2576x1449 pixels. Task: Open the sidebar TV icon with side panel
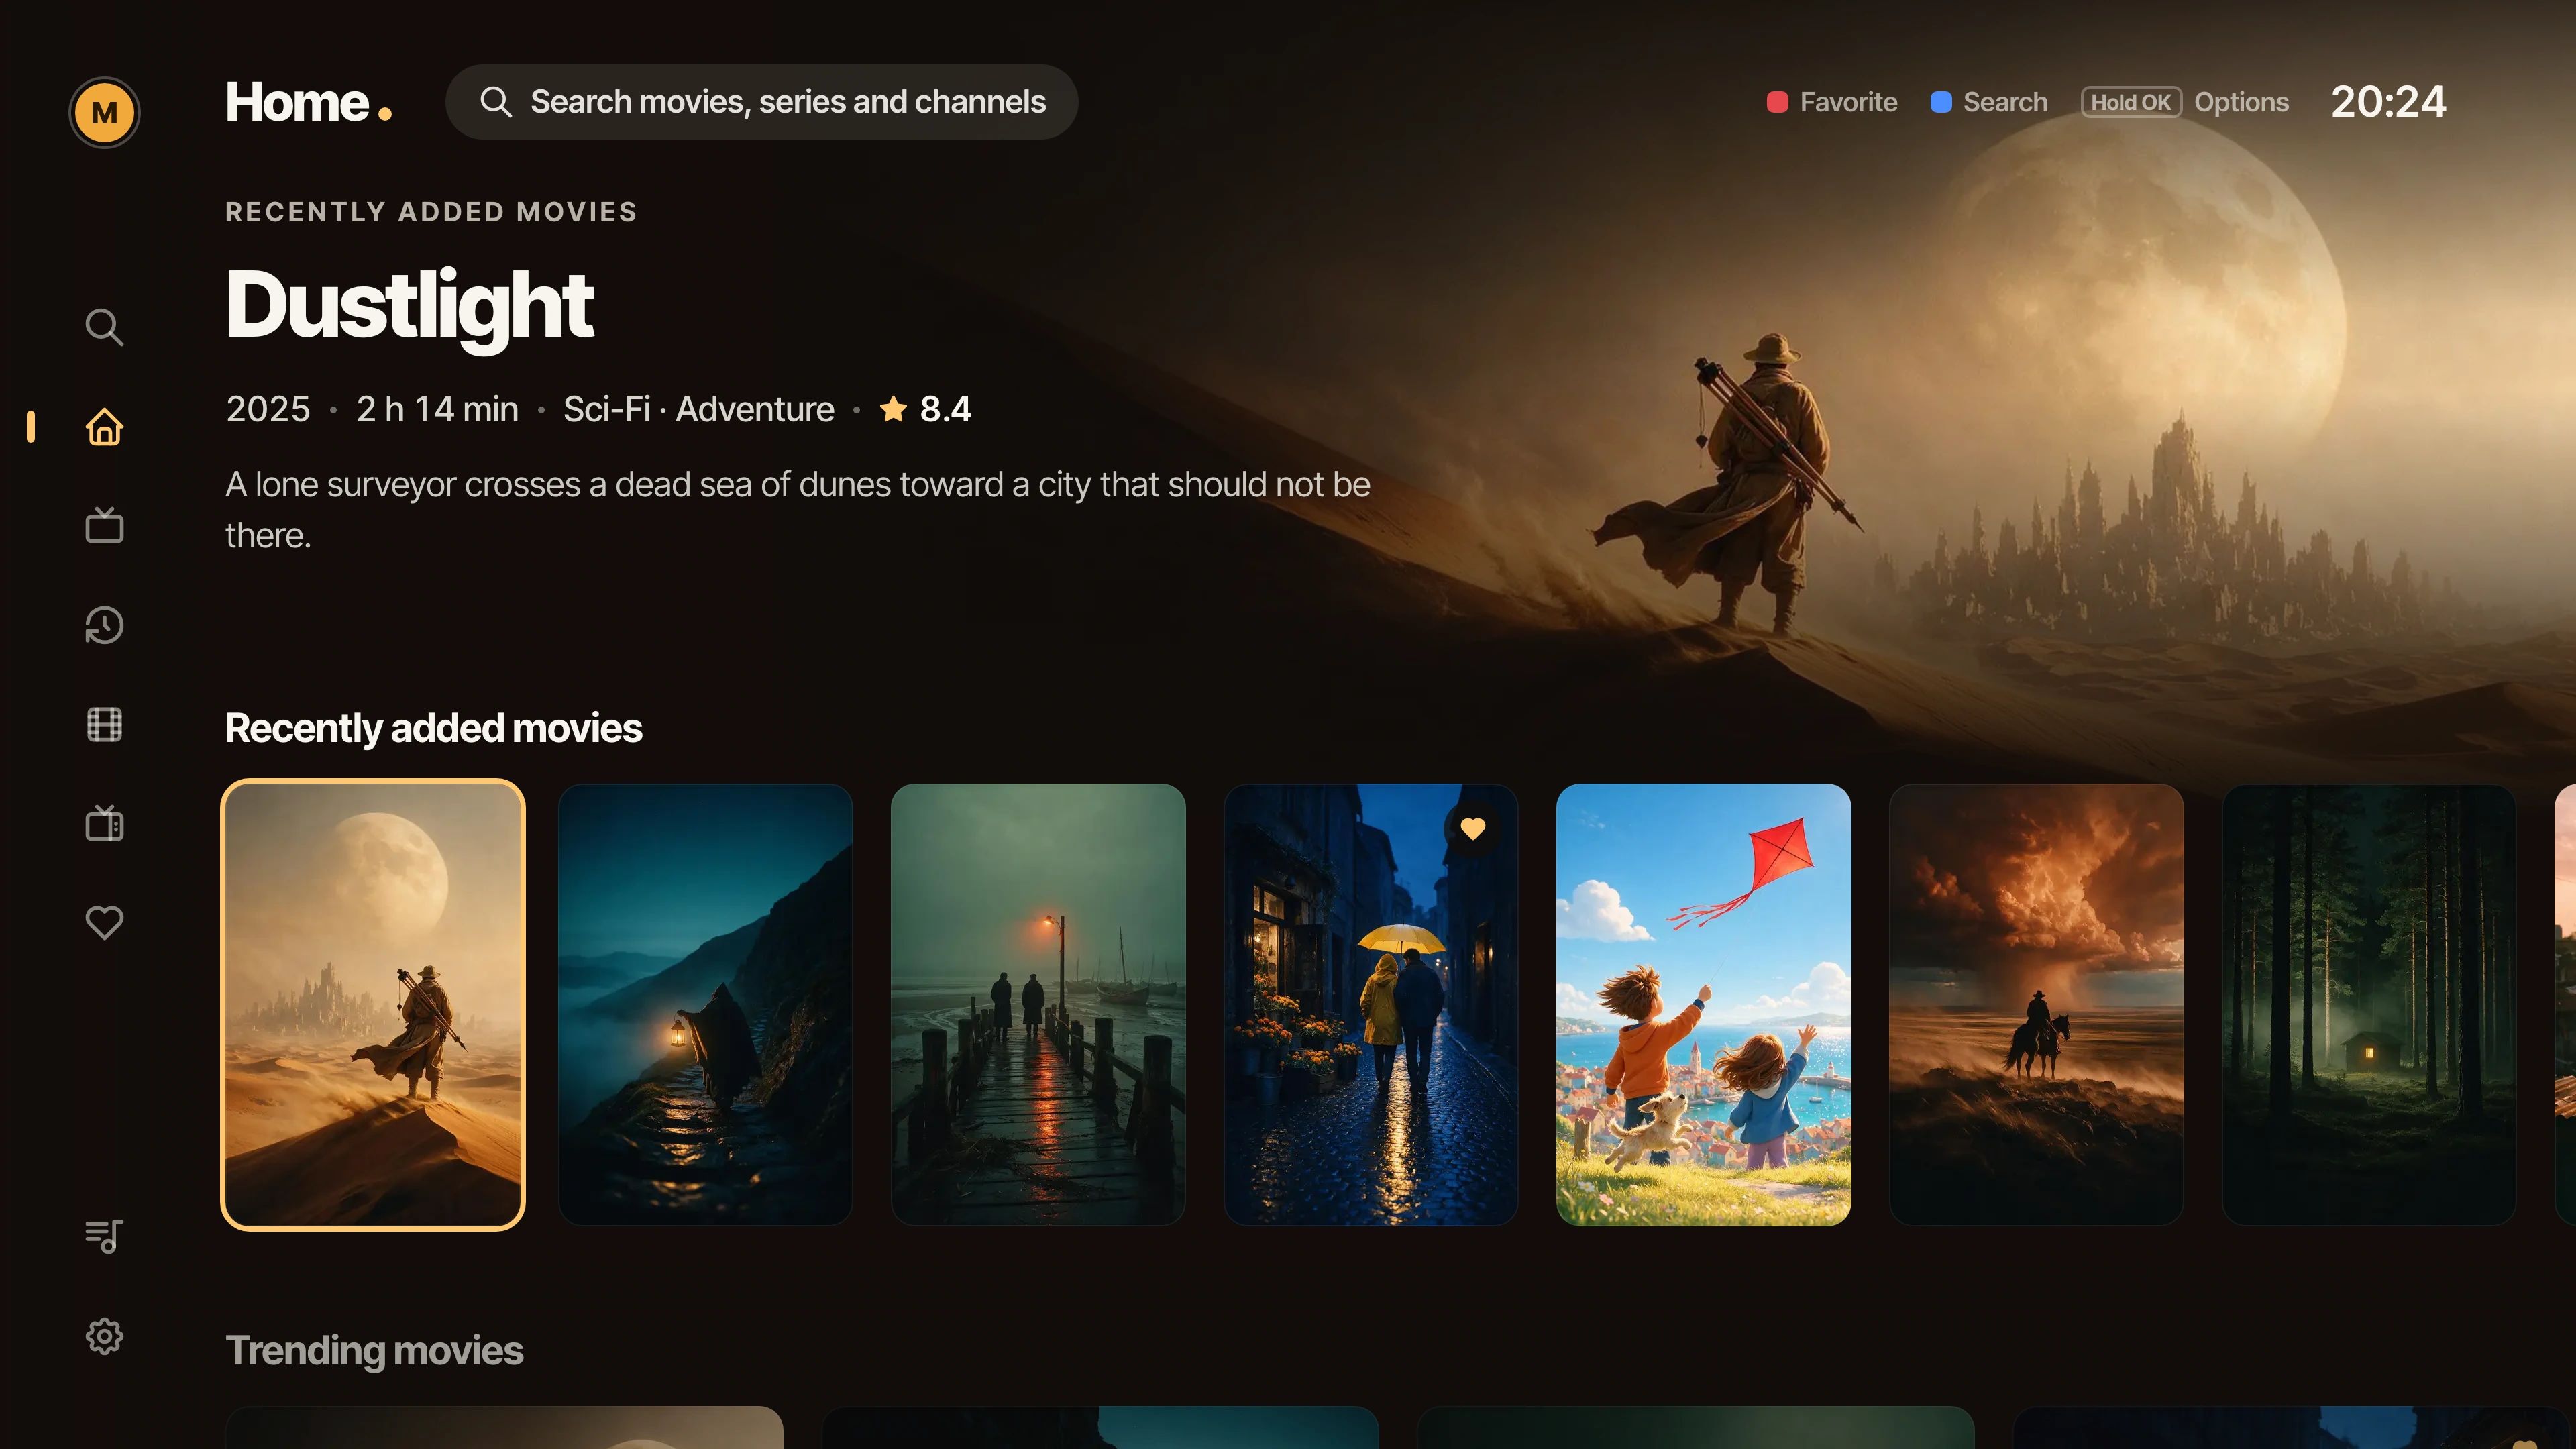tap(104, 823)
